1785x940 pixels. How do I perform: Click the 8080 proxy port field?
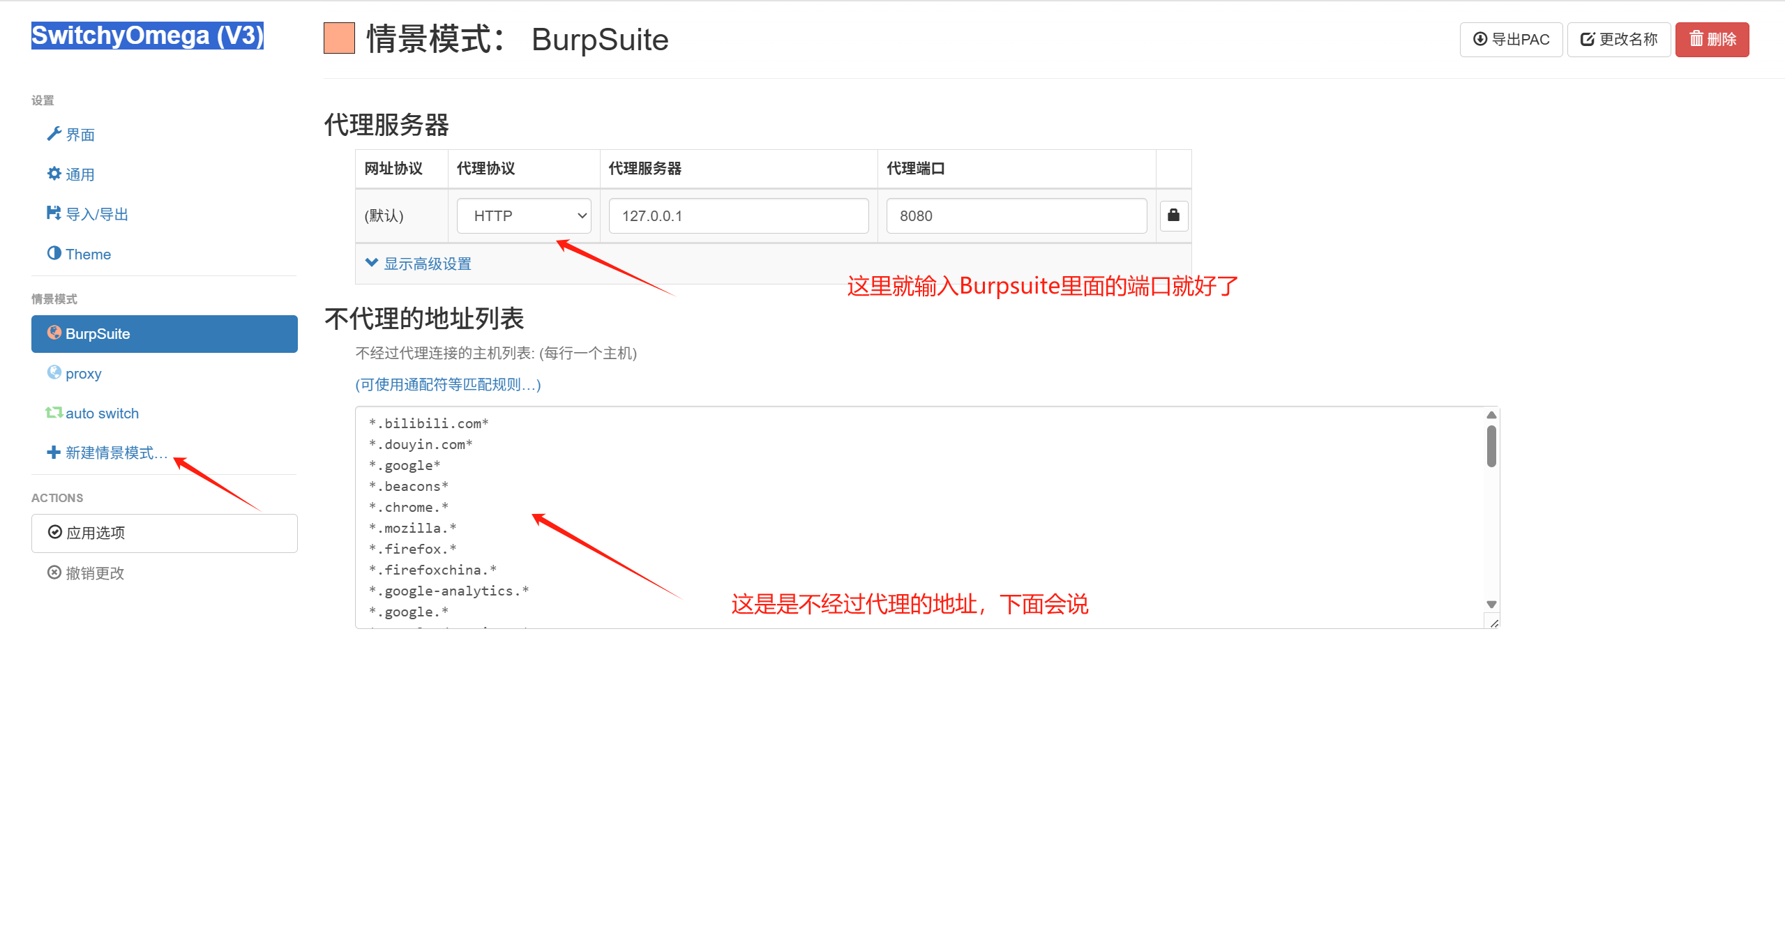coord(1016,216)
